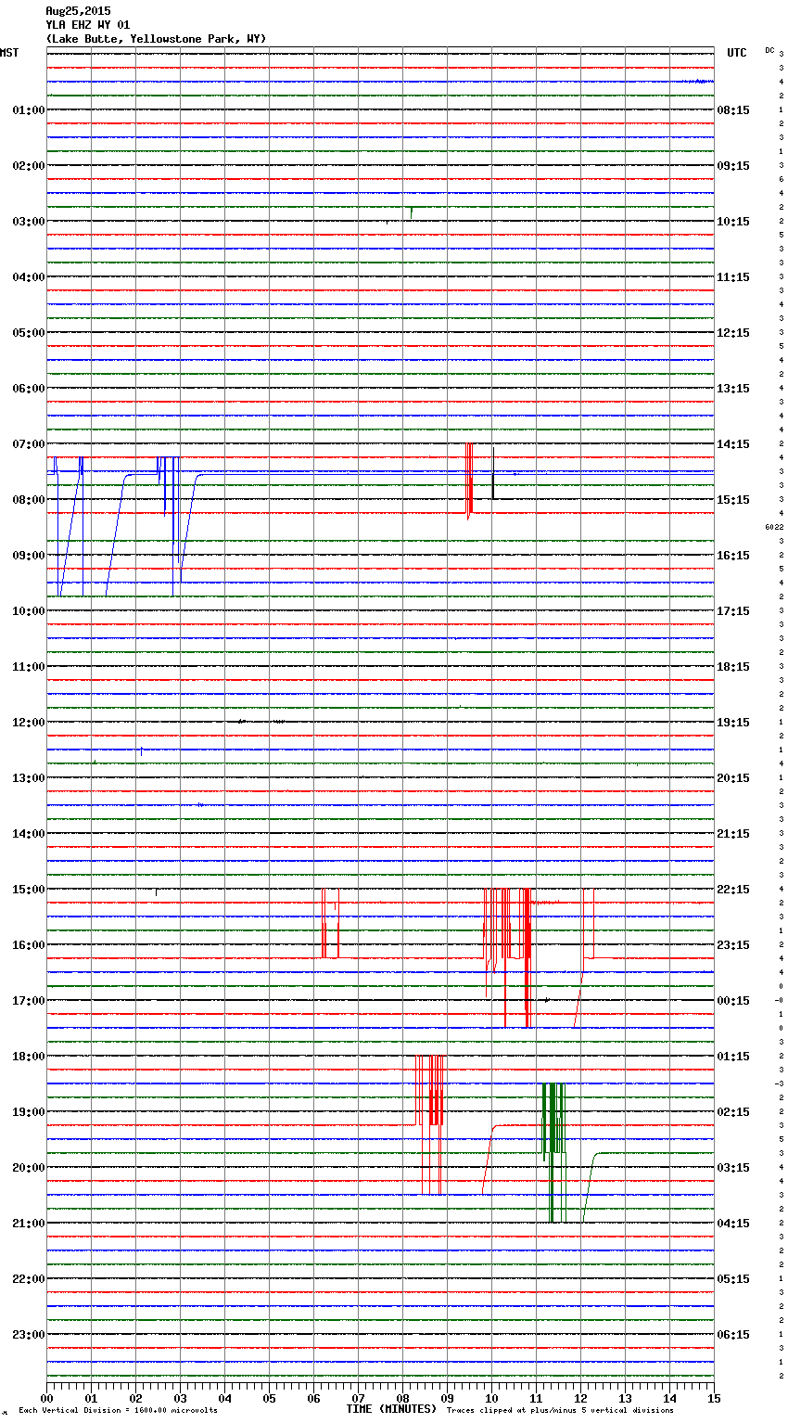The image size is (788, 1423).
Task: Click the 16:15 UTC time label
Action: coord(733,555)
